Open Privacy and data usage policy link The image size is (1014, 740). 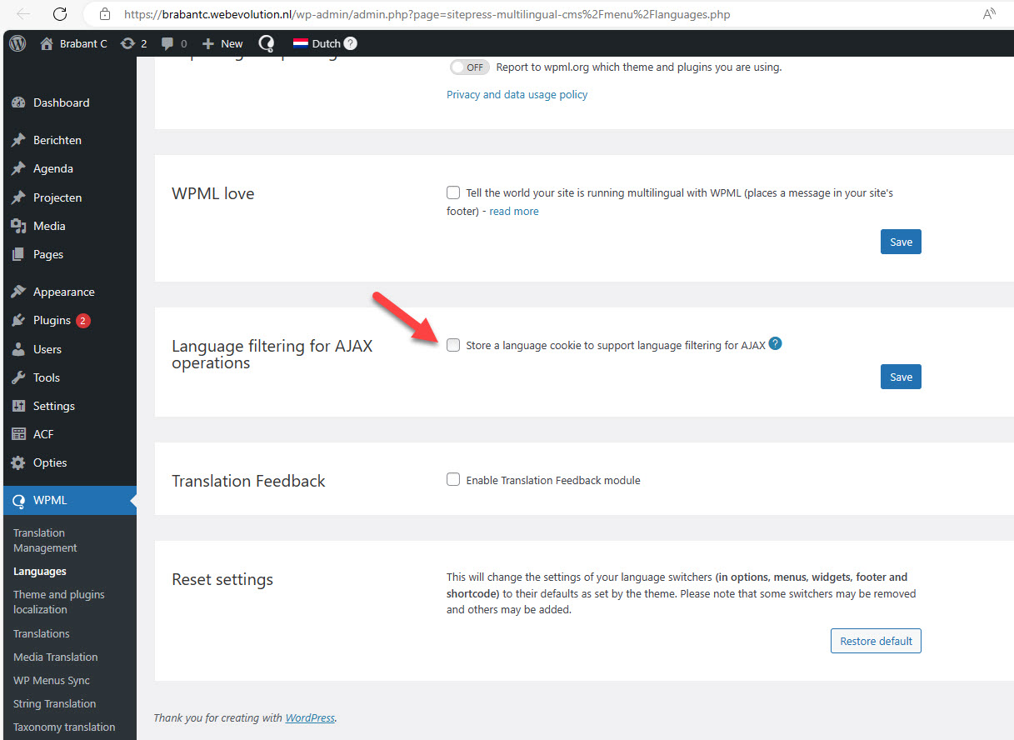coord(517,94)
